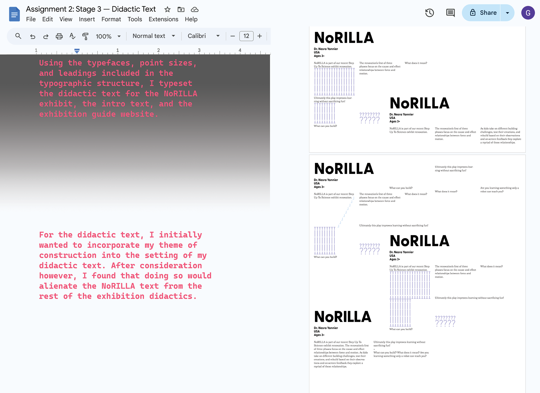
Task: Open the Normal text style dropdown
Action: coord(154,36)
